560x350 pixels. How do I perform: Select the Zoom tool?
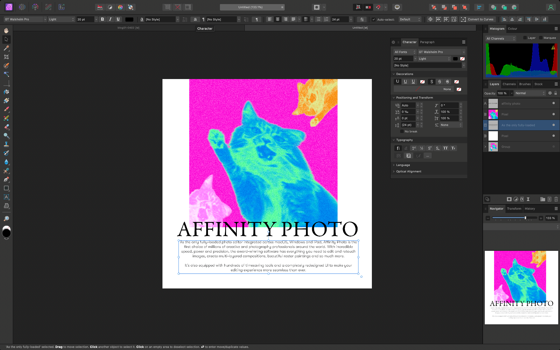(6, 218)
